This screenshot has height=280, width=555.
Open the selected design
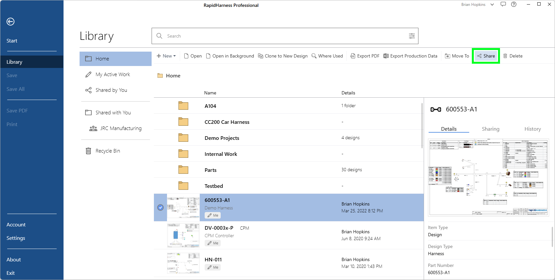coord(193,56)
